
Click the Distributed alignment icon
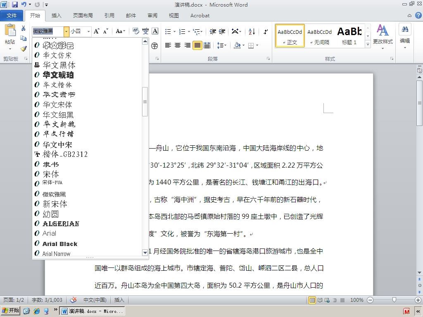point(207,45)
